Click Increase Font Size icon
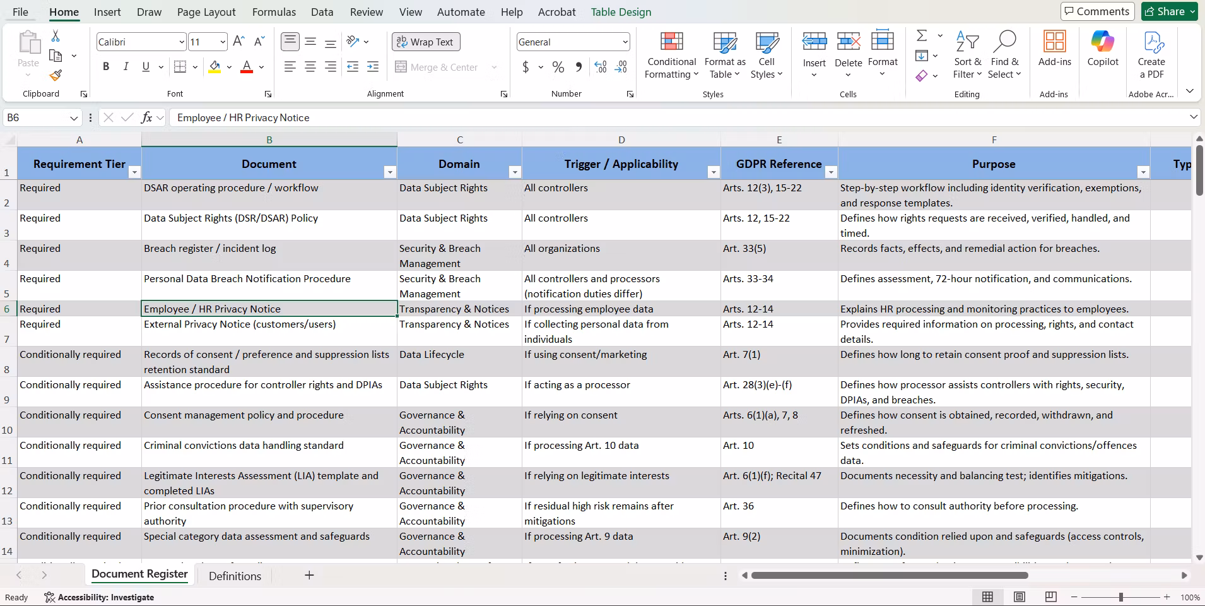The width and height of the screenshot is (1205, 606). [x=238, y=42]
